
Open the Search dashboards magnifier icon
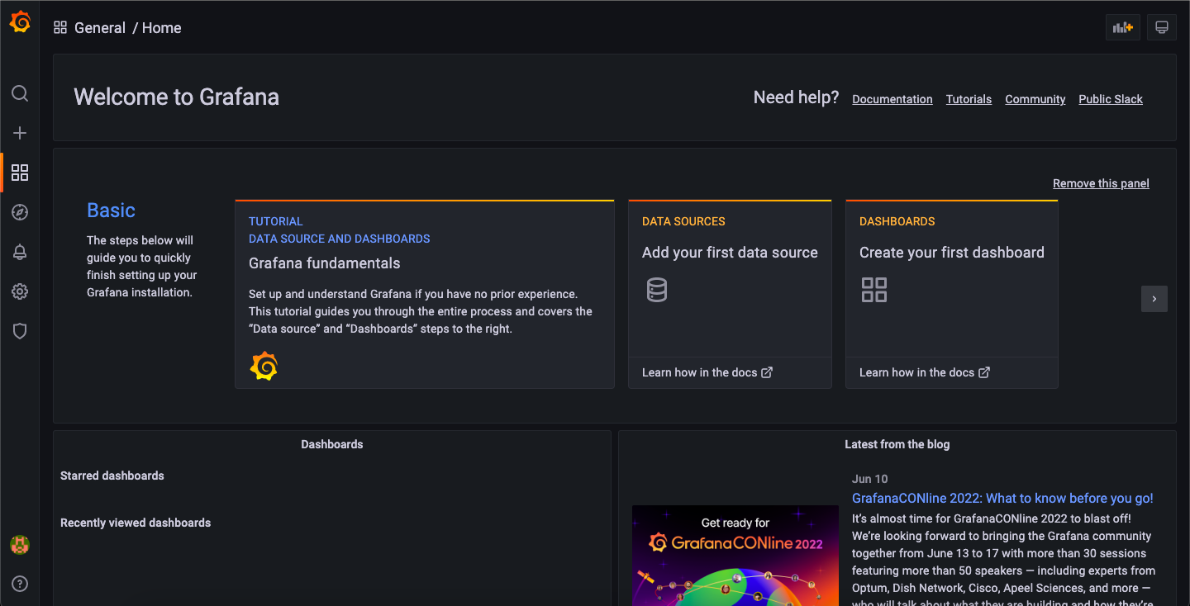(20, 93)
